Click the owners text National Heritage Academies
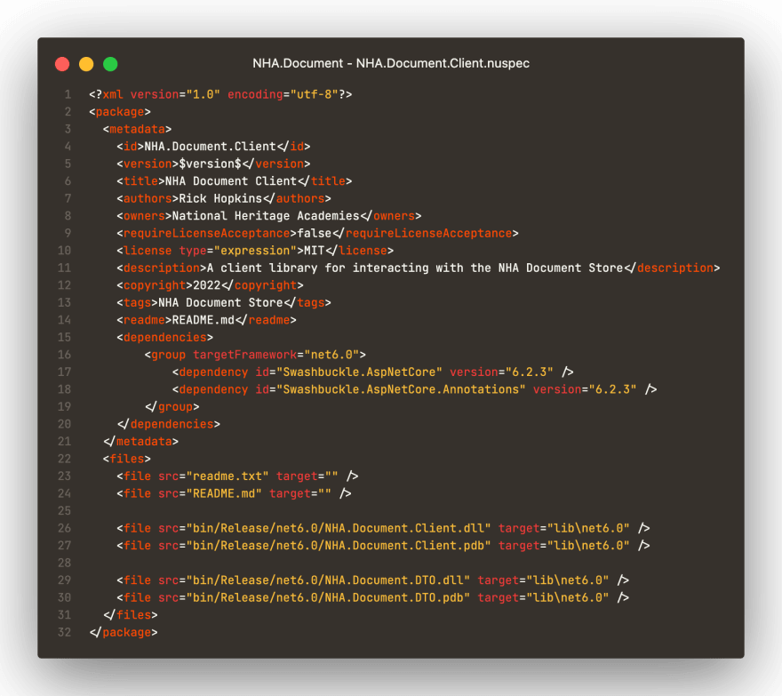The image size is (782, 696). 266,215
